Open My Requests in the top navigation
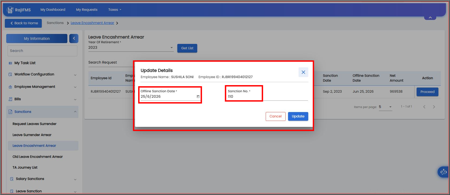The width and height of the screenshot is (450, 195). pos(87,10)
